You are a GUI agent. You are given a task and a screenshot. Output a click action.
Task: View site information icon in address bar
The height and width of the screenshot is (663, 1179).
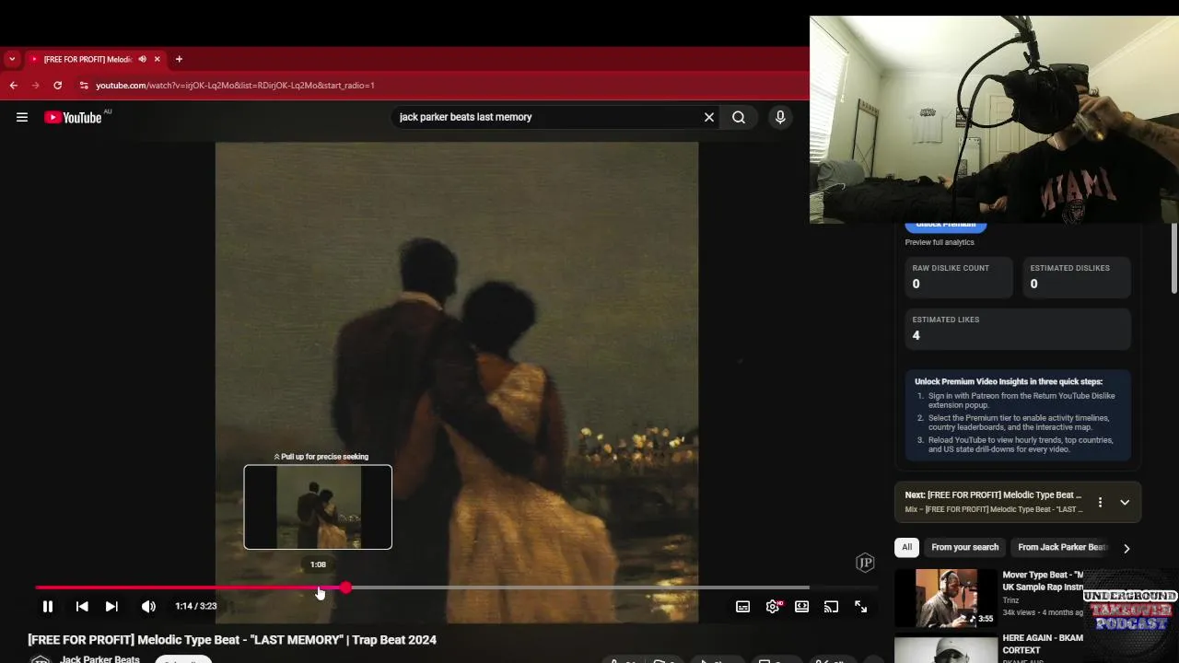pyautogui.click(x=84, y=85)
